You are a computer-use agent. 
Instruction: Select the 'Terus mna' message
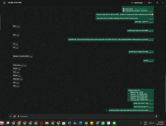click(x=20, y=65)
